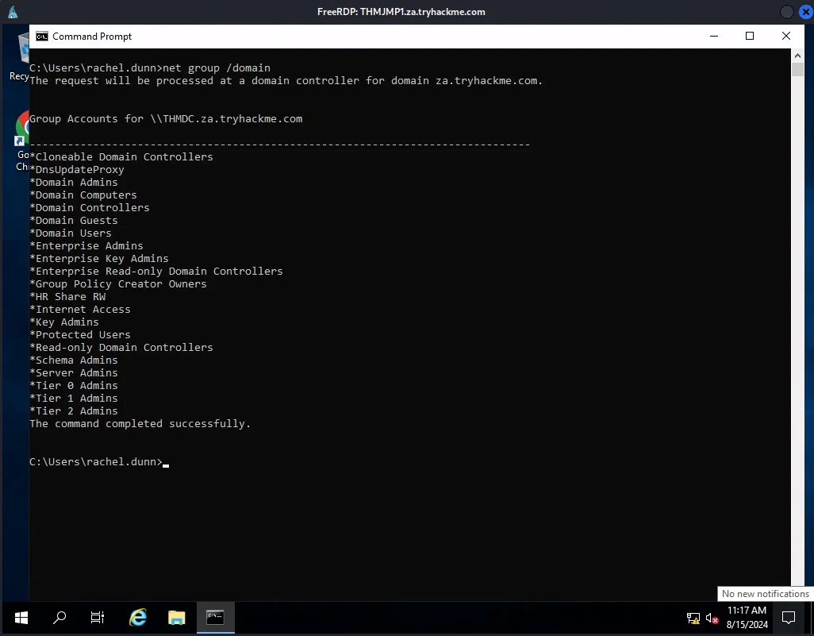The height and width of the screenshot is (636, 814).
Task: Click the 'Key Admins' group line
Action: click(64, 322)
